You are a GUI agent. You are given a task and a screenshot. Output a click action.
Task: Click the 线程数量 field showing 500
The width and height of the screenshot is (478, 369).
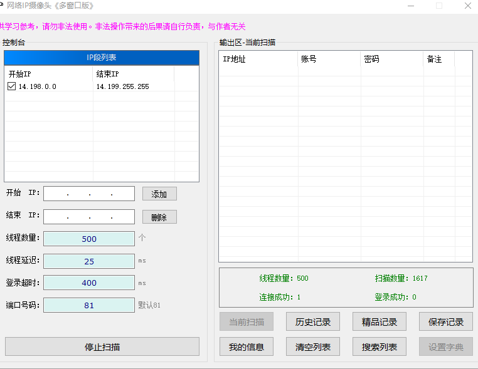pyautogui.click(x=89, y=239)
